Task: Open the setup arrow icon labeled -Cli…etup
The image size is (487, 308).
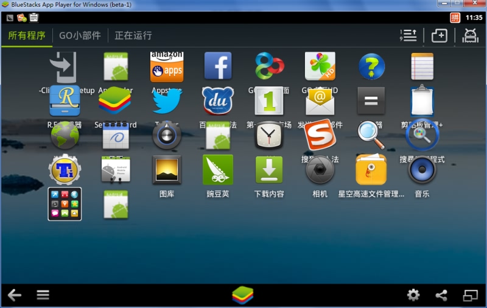Action: click(64, 67)
